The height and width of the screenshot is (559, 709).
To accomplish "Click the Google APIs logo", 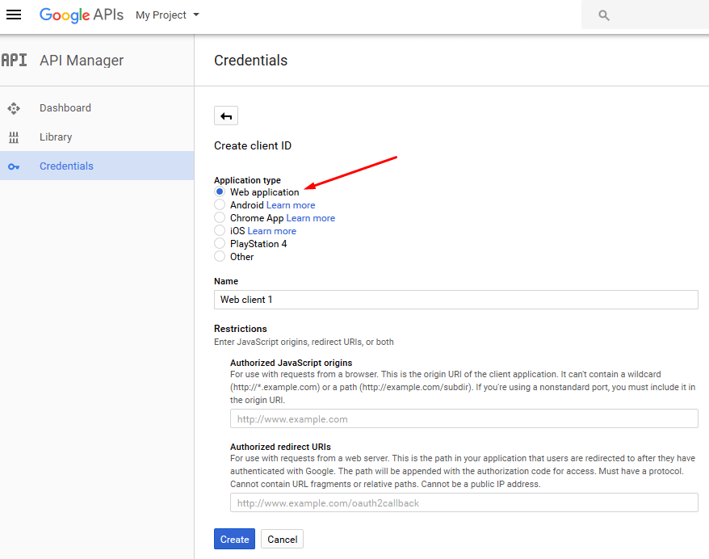I will [x=82, y=15].
